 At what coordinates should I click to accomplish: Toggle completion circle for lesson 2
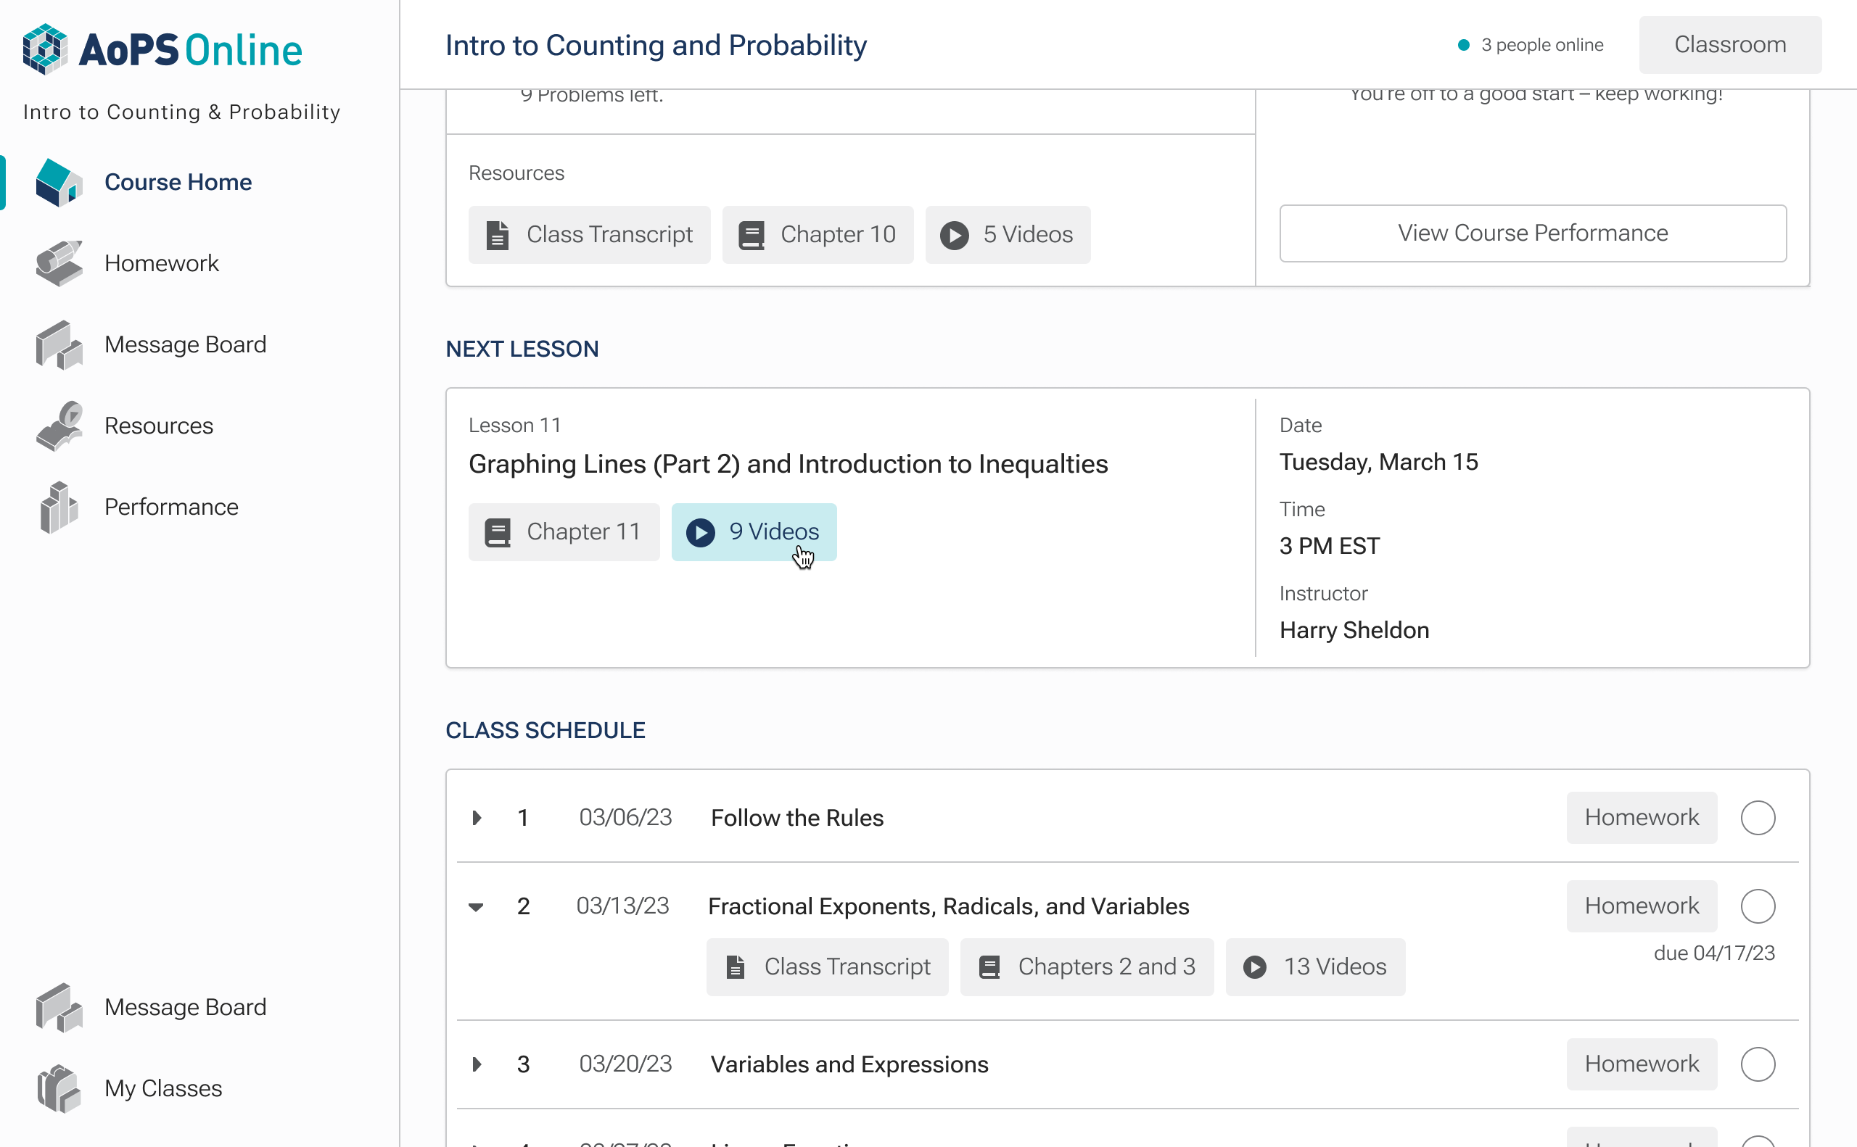pyautogui.click(x=1758, y=906)
